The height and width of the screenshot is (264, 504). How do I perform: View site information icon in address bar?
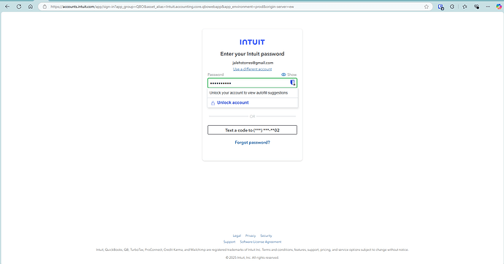pyautogui.click(x=45, y=7)
